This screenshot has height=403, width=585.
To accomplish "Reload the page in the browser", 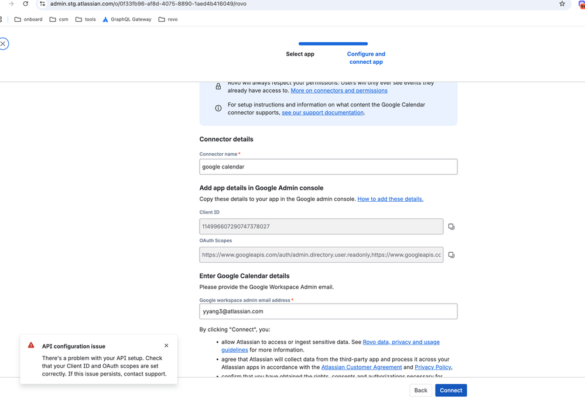I will tap(26, 4).
